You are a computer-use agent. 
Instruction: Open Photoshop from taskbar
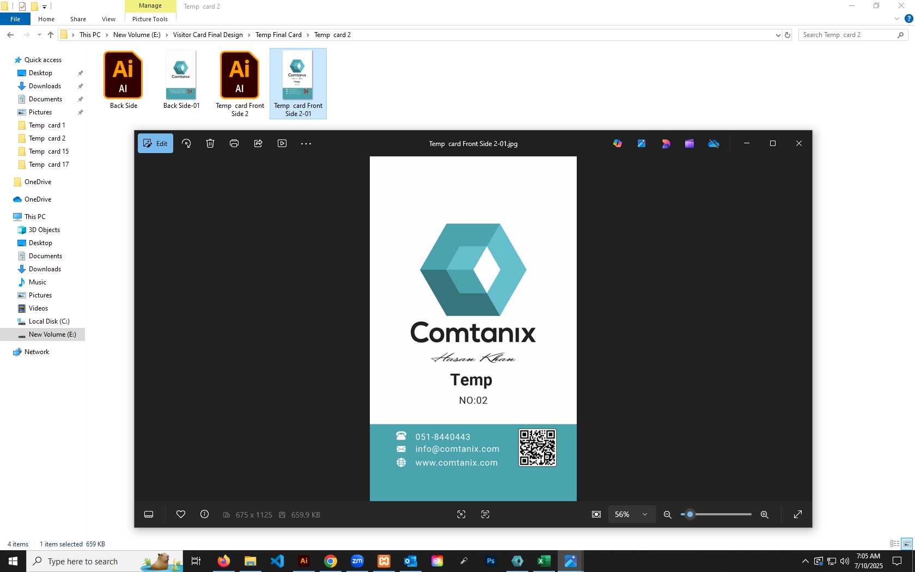point(491,561)
